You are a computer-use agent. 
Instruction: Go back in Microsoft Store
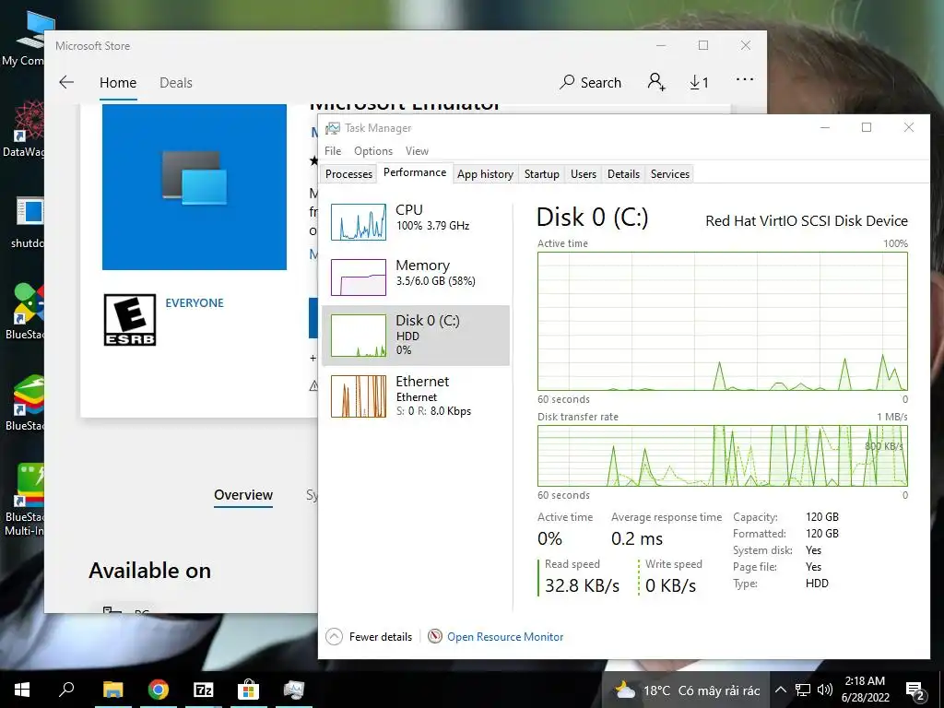pos(66,82)
